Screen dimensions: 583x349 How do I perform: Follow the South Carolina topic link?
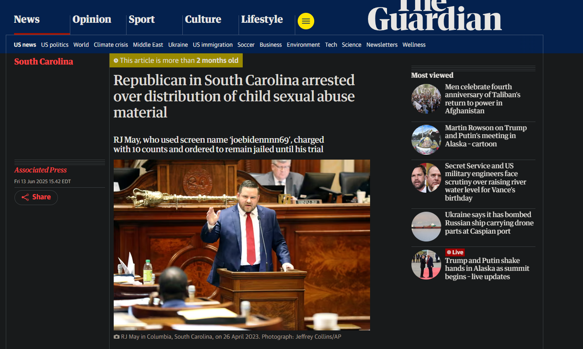coord(43,62)
